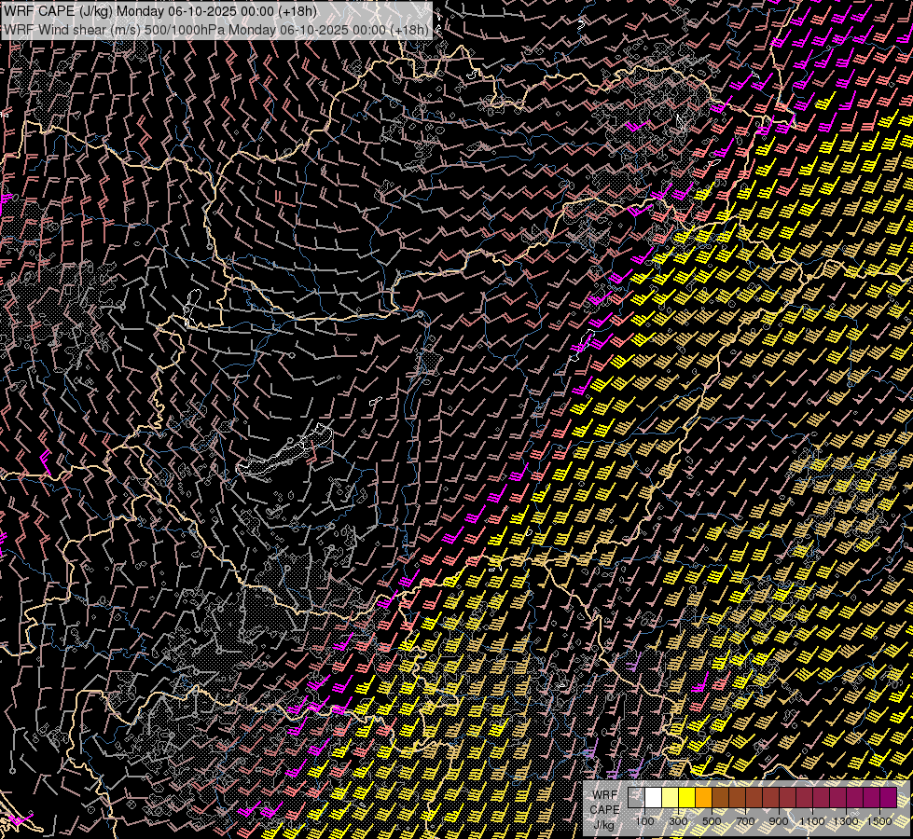913x839 pixels.
Task: Click the 100 label under the legend
Action: pos(644,821)
